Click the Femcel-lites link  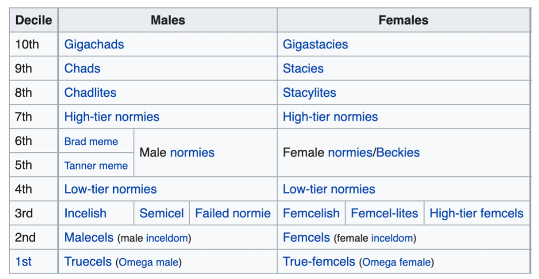(x=384, y=213)
